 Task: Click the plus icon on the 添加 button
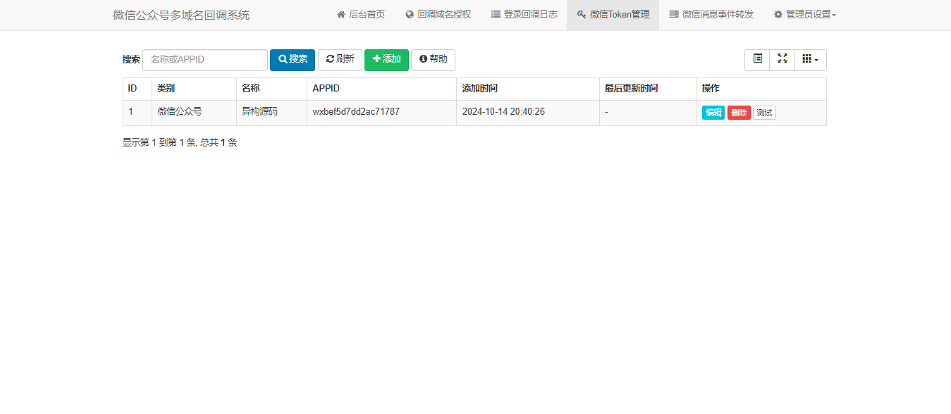pyautogui.click(x=376, y=60)
